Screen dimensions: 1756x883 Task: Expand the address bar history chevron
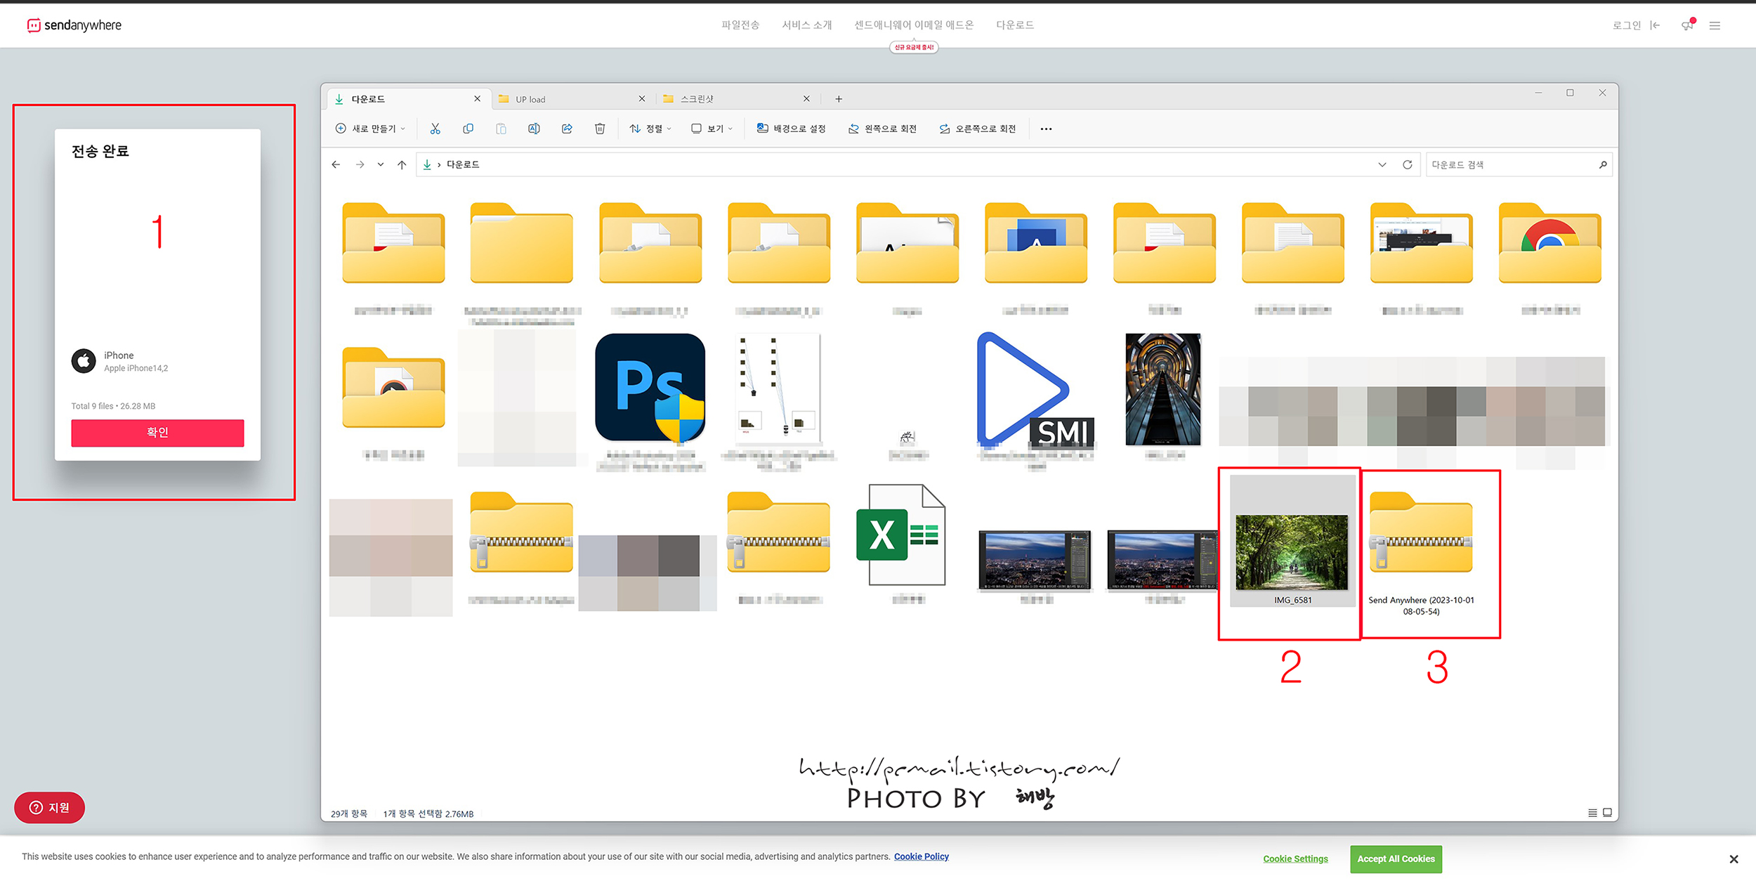(x=1382, y=164)
